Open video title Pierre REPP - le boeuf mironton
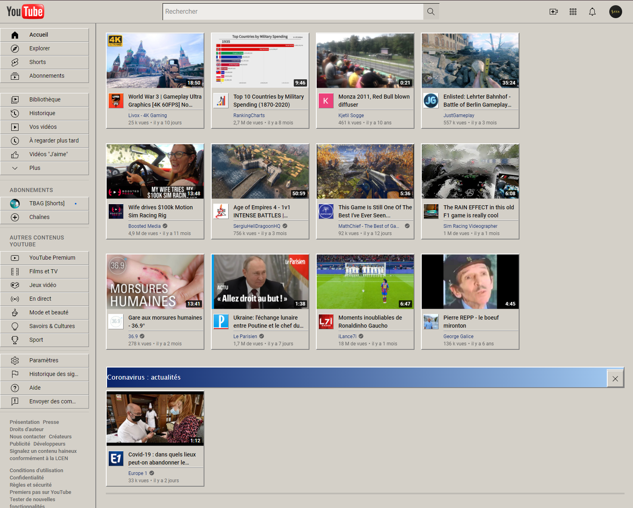The image size is (633, 508). [x=471, y=322]
